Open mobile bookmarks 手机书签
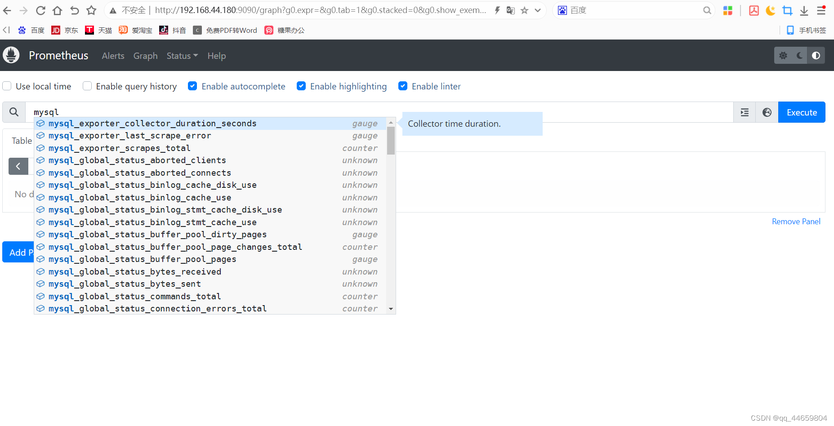This screenshot has height=426, width=834. pos(806,30)
